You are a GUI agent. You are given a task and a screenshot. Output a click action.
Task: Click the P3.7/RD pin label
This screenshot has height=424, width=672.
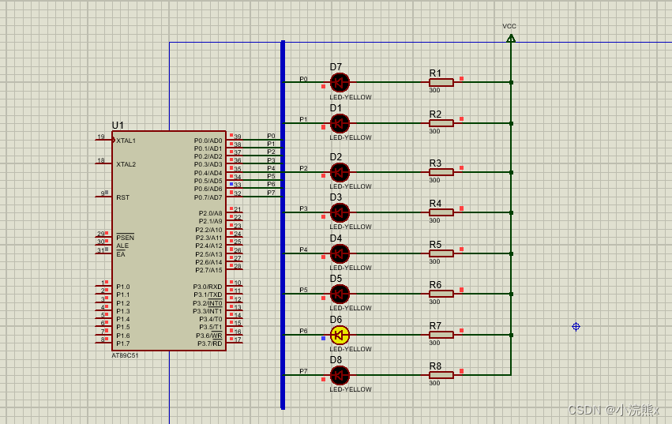click(210, 343)
